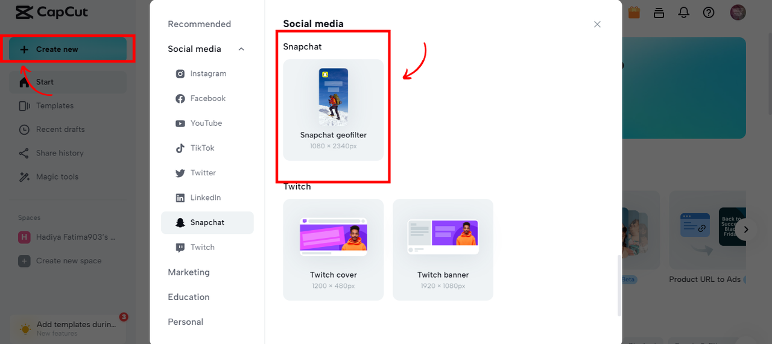Select the Snapchat geofilter template

coord(334,110)
